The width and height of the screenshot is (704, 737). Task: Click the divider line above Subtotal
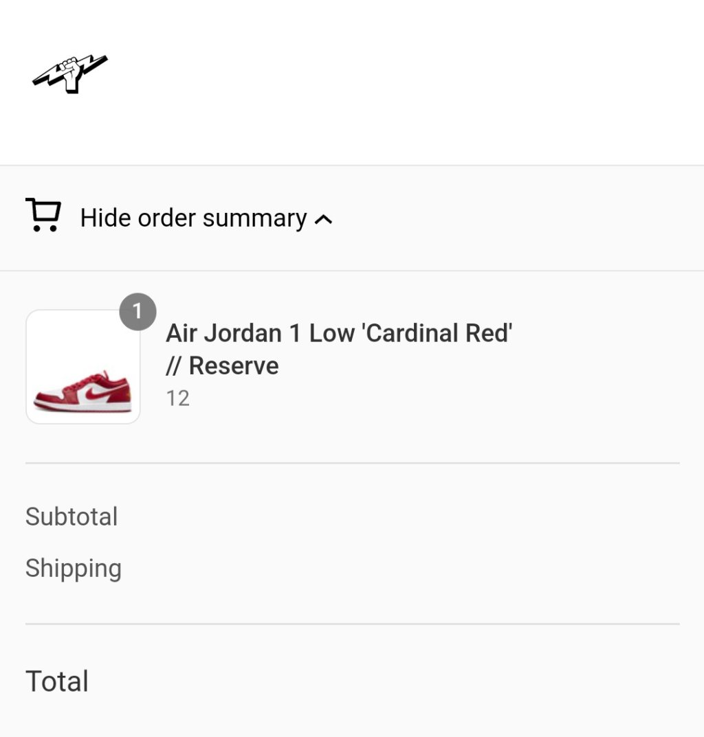pyautogui.click(x=352, y=463)
